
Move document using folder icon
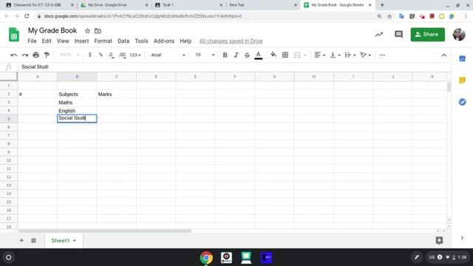(98, 31)
